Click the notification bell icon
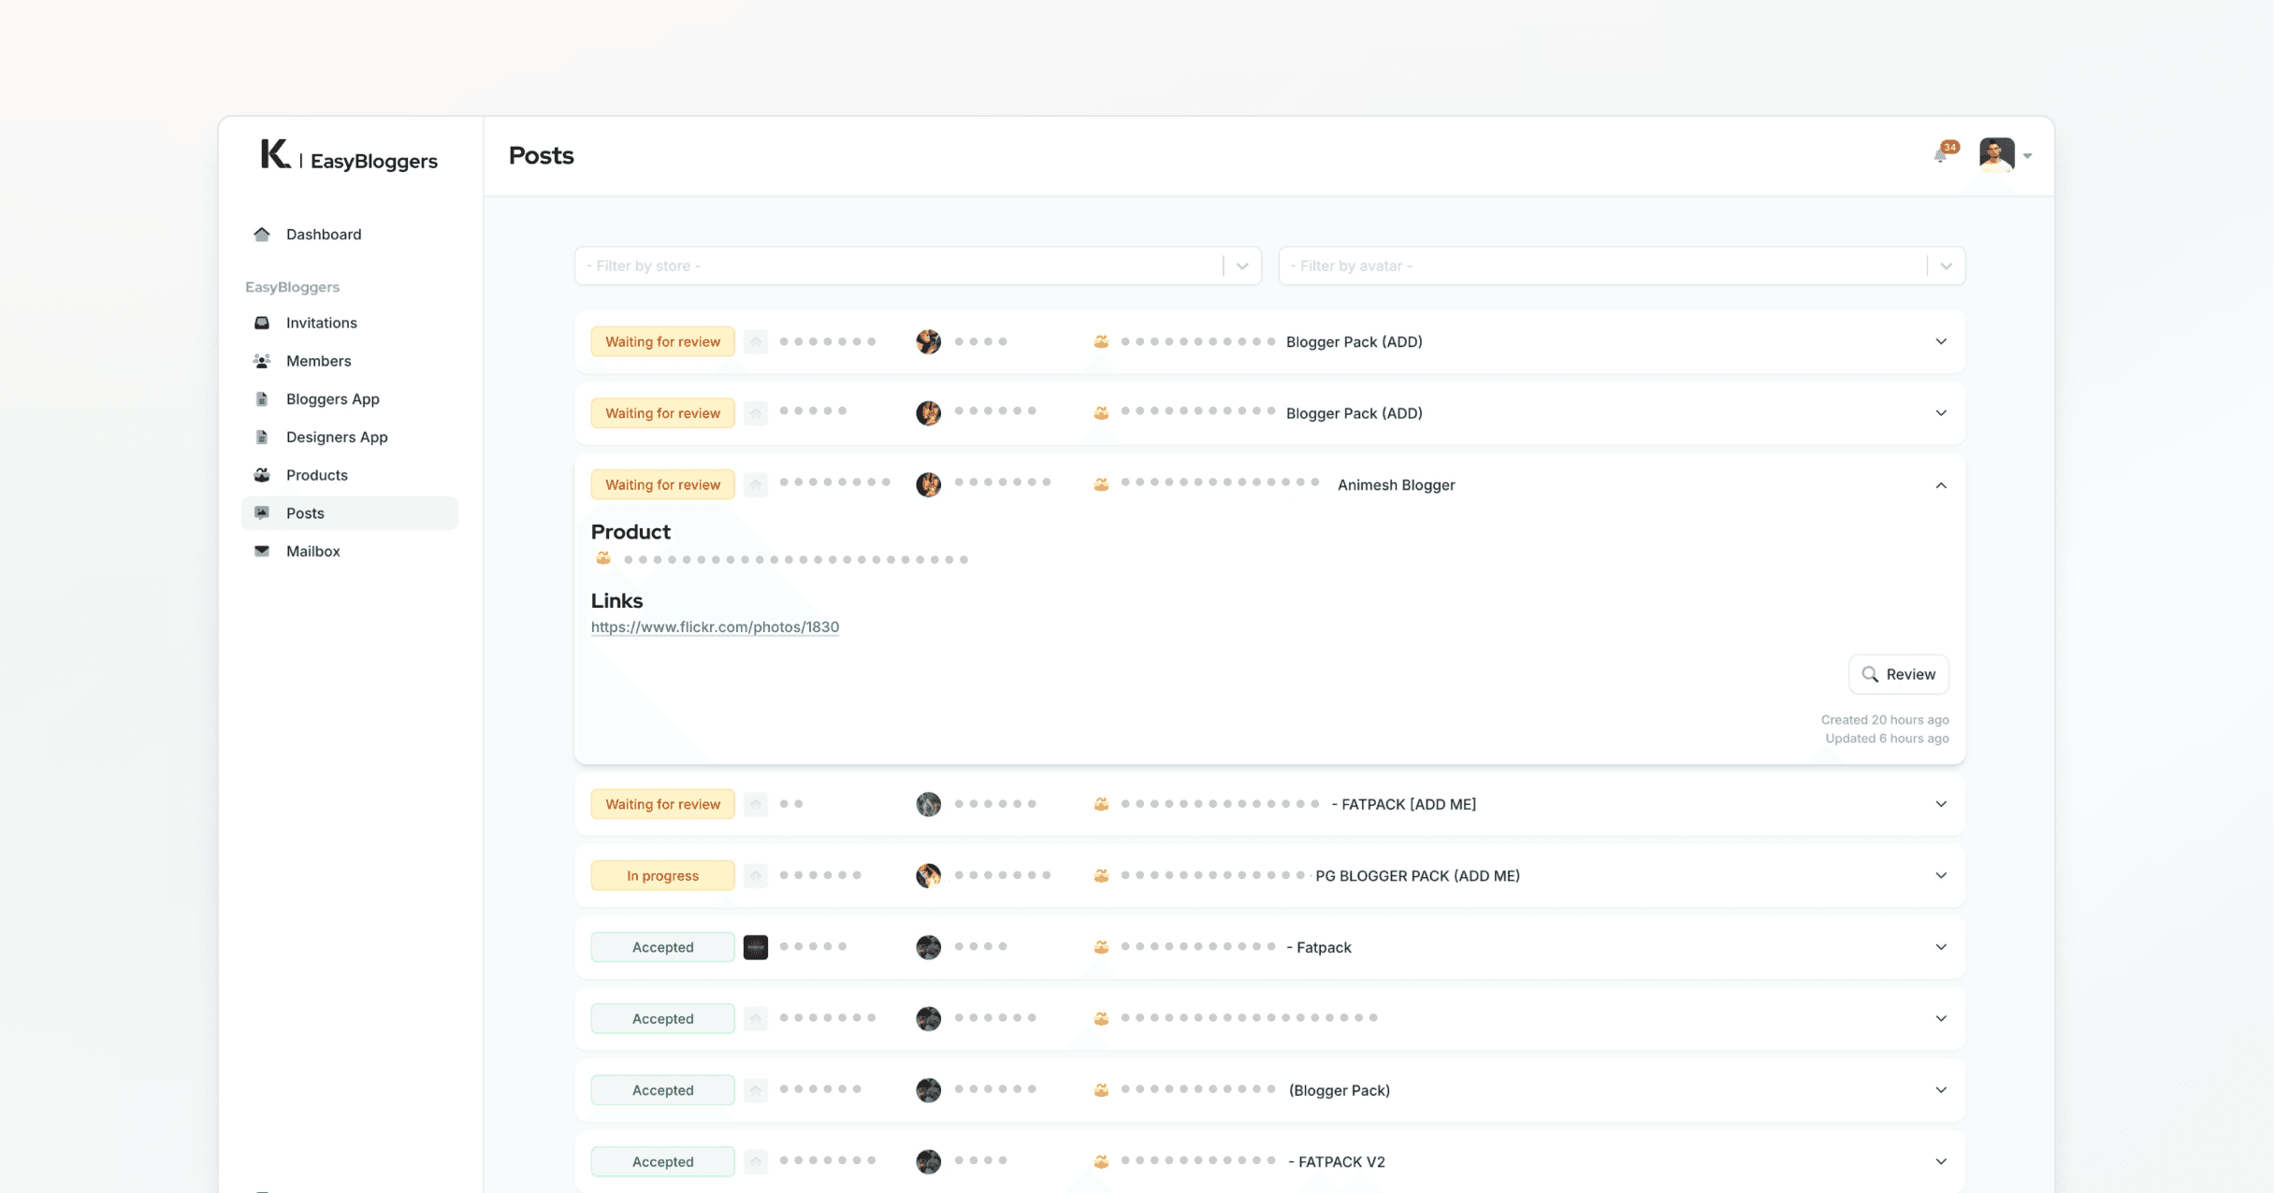The height and width of the screenshot is (1193, 2274). pos(1942,155)
